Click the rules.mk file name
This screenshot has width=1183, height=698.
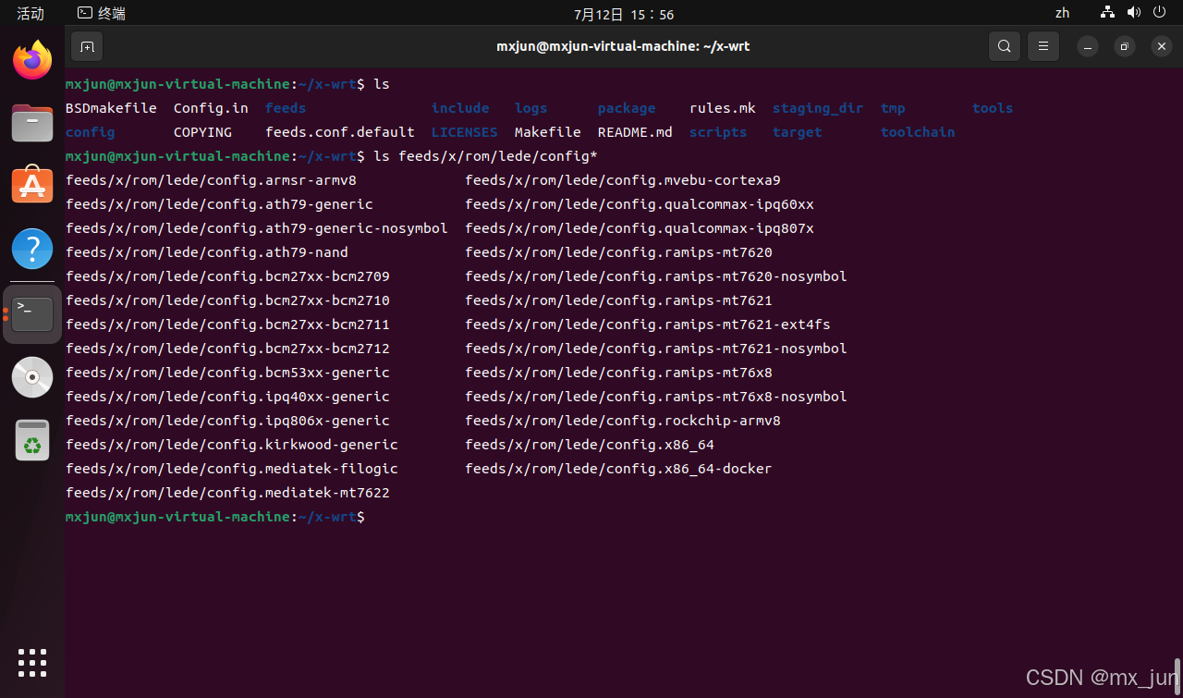pos(723,108)
